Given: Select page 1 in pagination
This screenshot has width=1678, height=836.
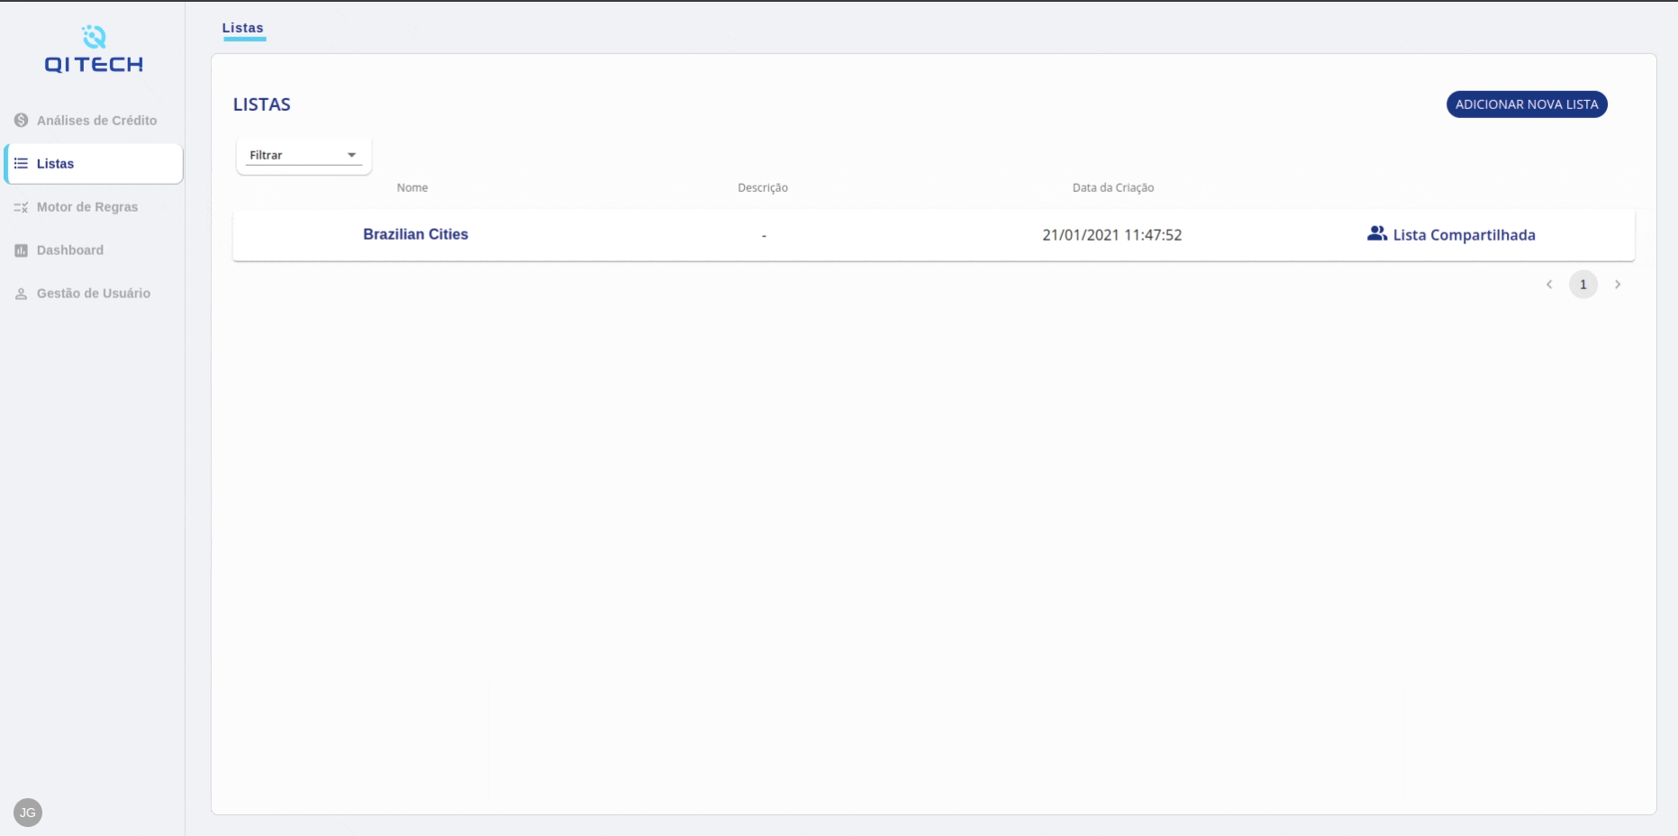Looking at the screenshot, I should [1583, 285].
